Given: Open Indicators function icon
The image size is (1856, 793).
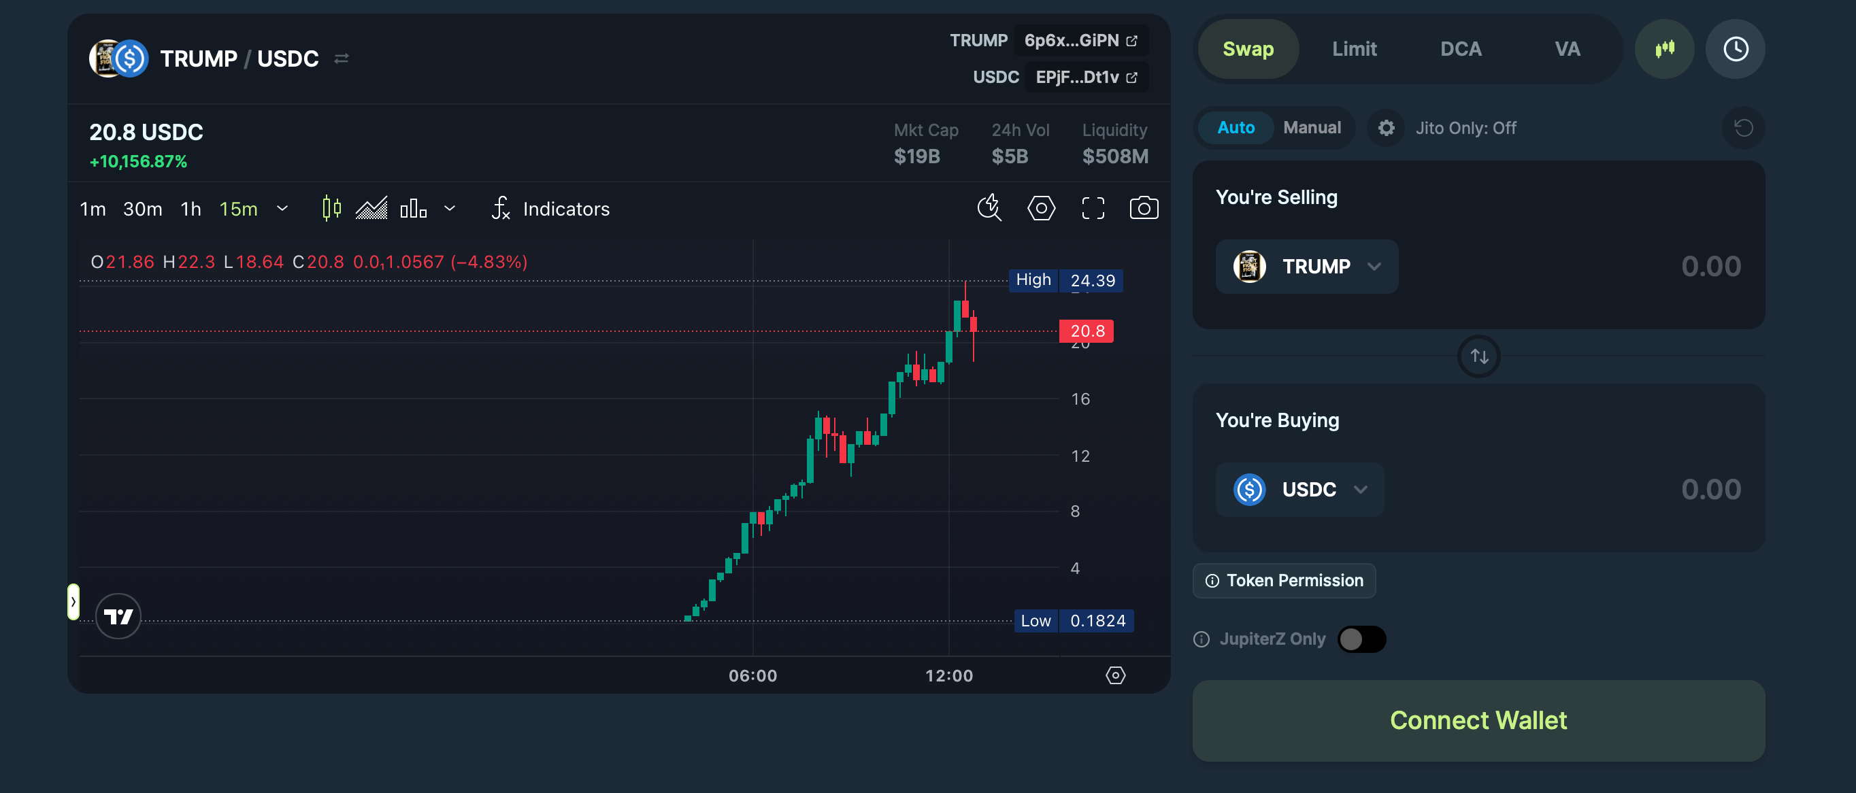Looking at the screenshot, I should tap(501, 209).
